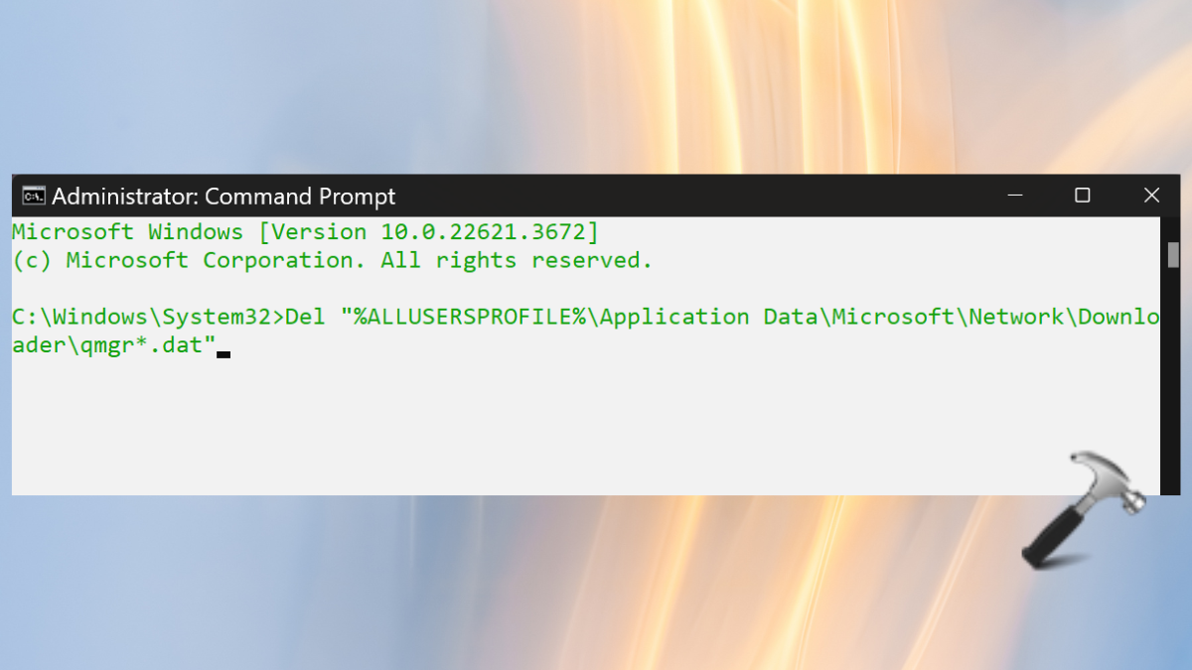1192x670 pixels.
Task: Click the scrollbar track below the thumb
Action: pyautogui.click(x=1173, y=381)
